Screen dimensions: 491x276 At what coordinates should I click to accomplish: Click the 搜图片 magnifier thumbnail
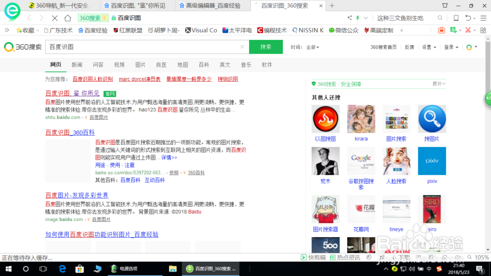click(432, 119)
